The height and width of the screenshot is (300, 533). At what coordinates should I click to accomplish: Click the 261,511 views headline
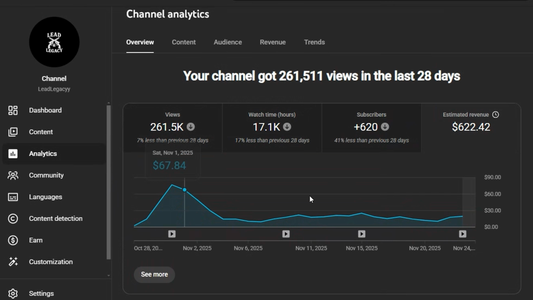(x=321, y=76)
